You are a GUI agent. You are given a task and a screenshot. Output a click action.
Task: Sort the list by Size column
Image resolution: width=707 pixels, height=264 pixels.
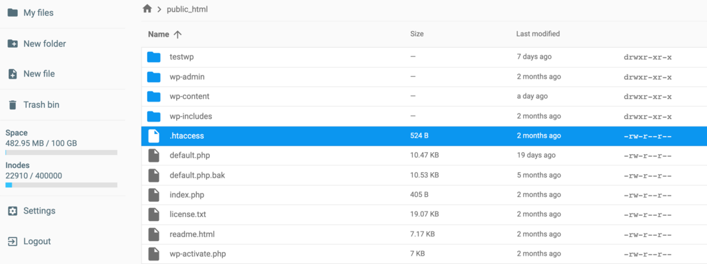pyautogui.click(x=416, y=34)
